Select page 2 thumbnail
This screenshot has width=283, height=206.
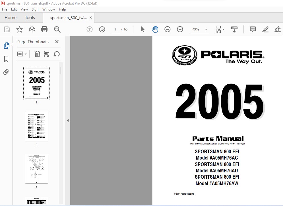pyautogui.click(x=36, y=126)
